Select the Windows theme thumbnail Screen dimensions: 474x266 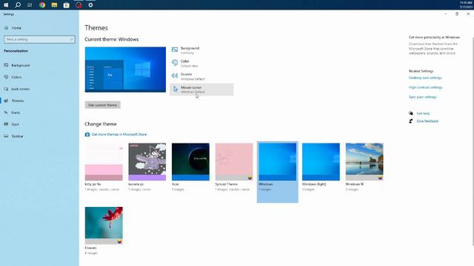point(278,162)
